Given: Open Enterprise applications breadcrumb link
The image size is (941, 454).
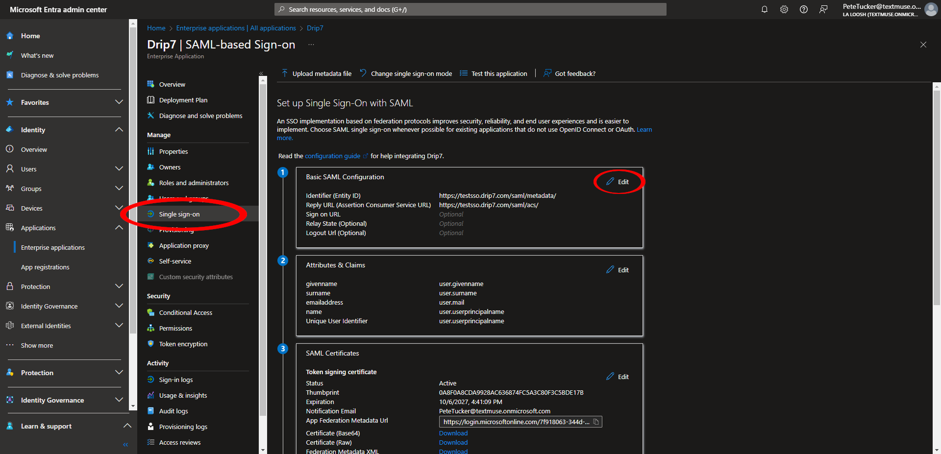Looking at the screenshot, I should click(x=236, y=28).
